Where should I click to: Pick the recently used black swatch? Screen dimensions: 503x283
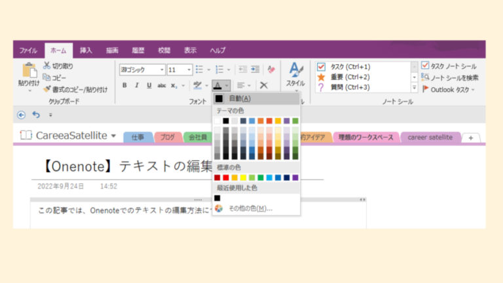point(217,198)
